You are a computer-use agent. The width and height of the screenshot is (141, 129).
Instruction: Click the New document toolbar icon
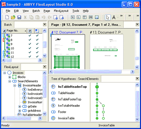(7, 17)
